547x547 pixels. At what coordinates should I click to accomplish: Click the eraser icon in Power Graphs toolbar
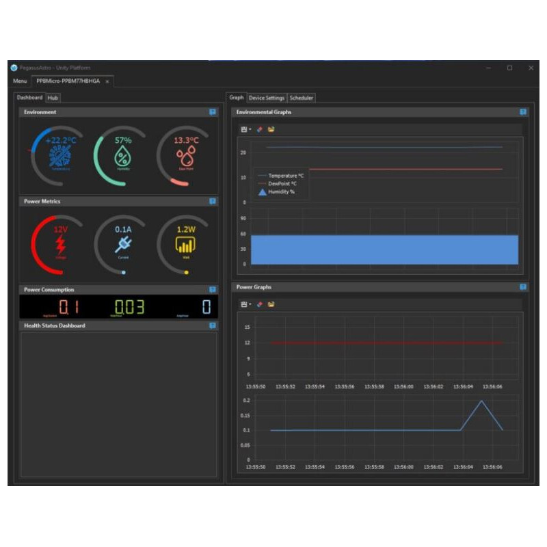[260, 304]
